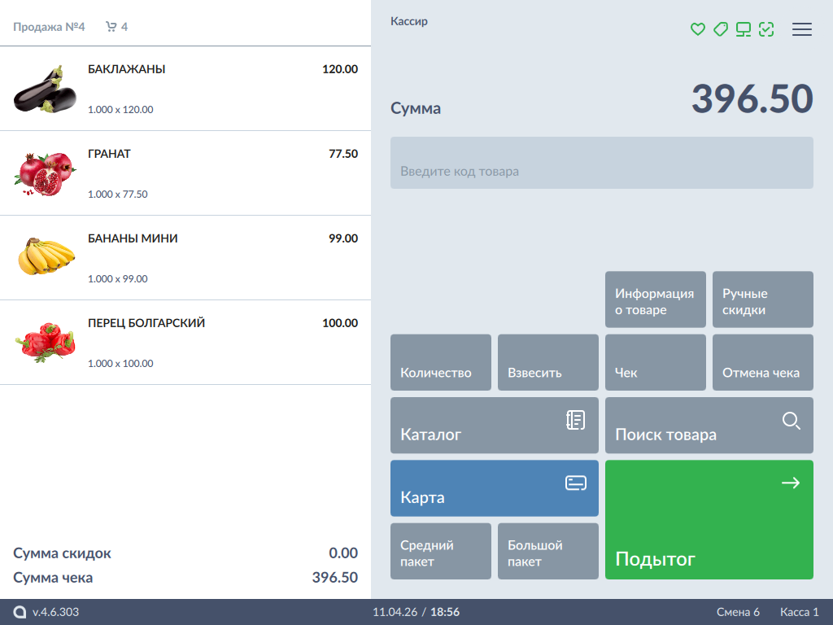Click the green price tag icon
833x625 pixels.
click(x=720, y=29)
